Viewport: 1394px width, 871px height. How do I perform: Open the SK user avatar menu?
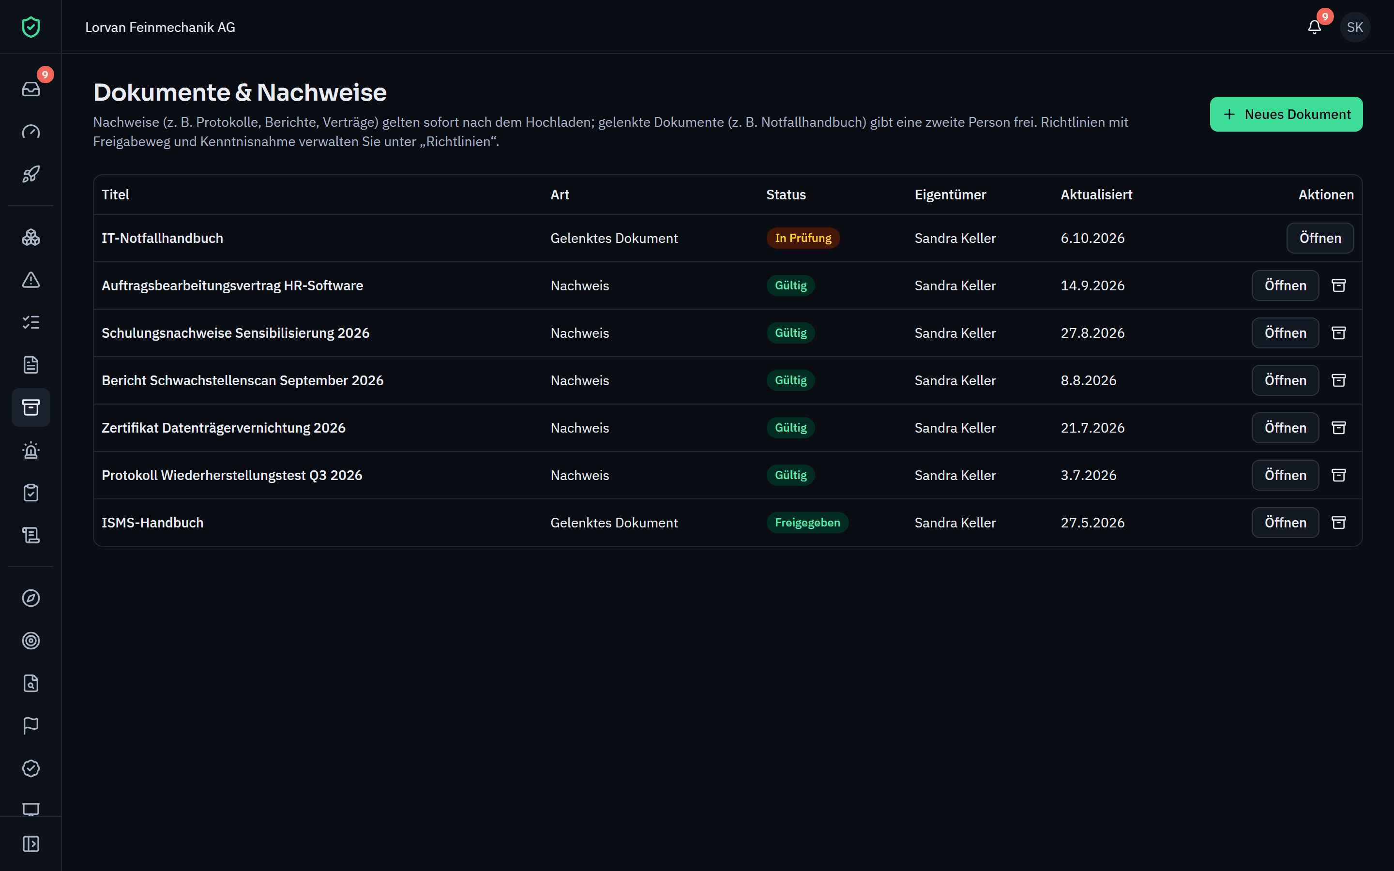(x=1355, y=27)
